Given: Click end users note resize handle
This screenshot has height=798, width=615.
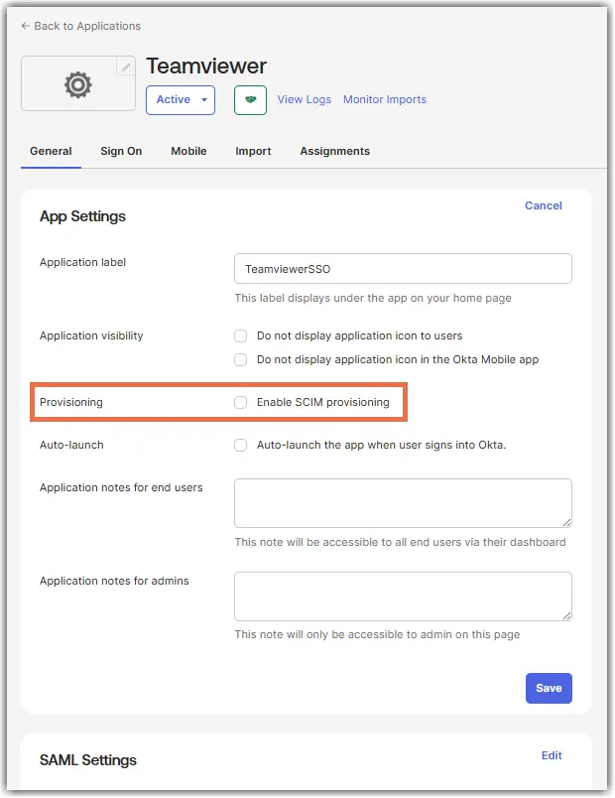Looking at the screenshot, I should point(566,522).
